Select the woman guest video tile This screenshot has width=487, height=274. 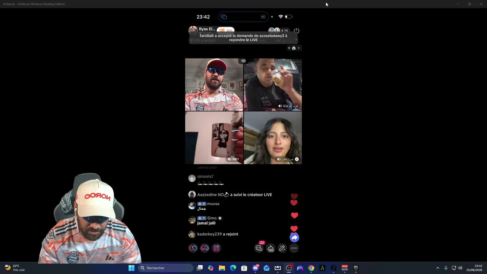273,138
